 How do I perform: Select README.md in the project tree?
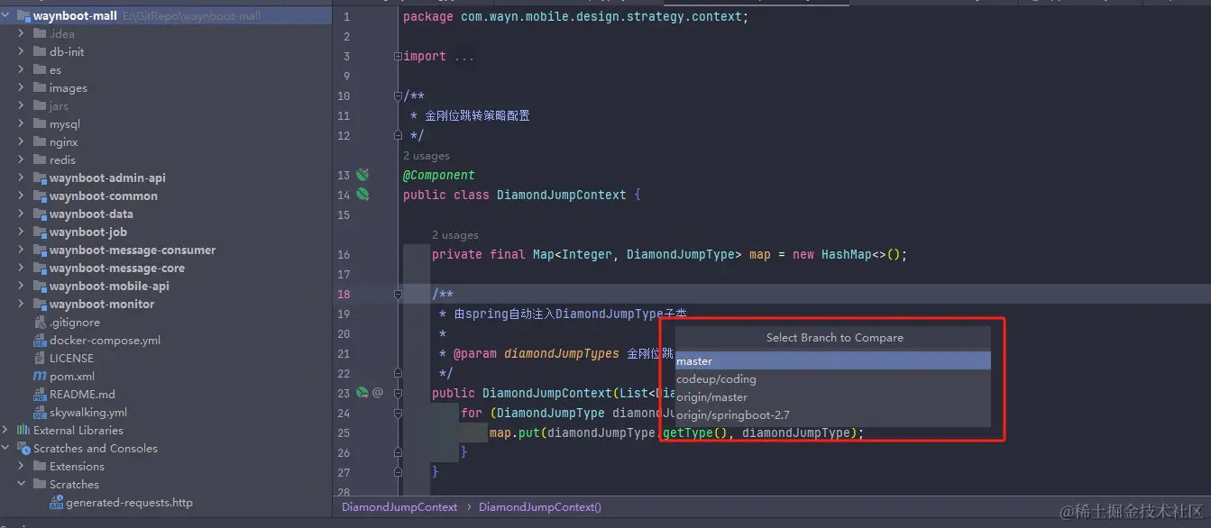166,395
